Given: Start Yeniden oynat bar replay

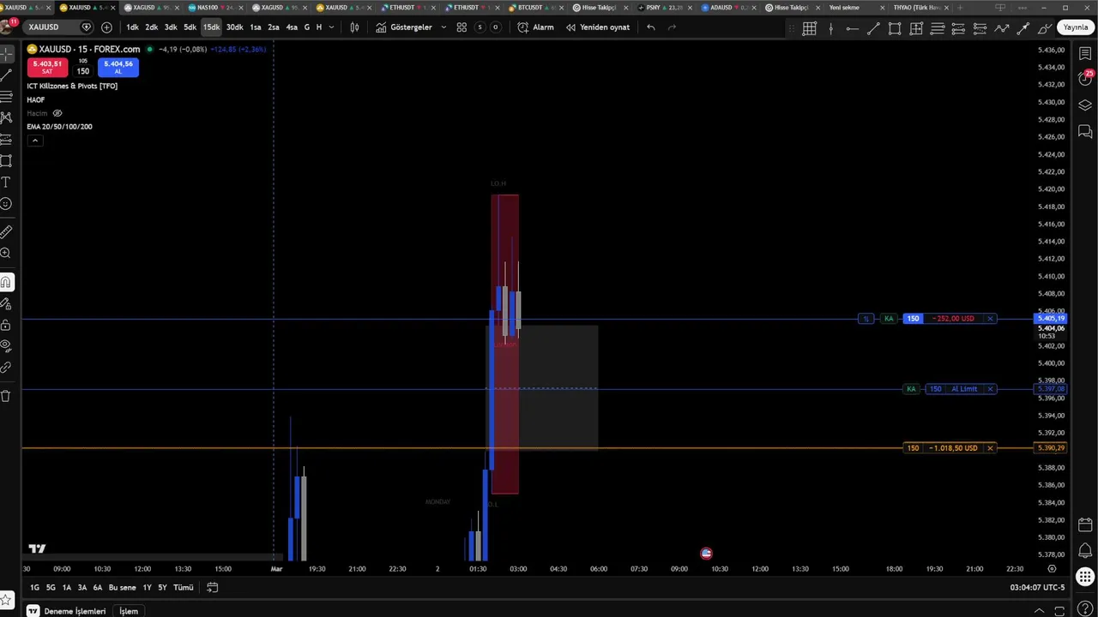Looking at the screenshot, I should point(598,27).
